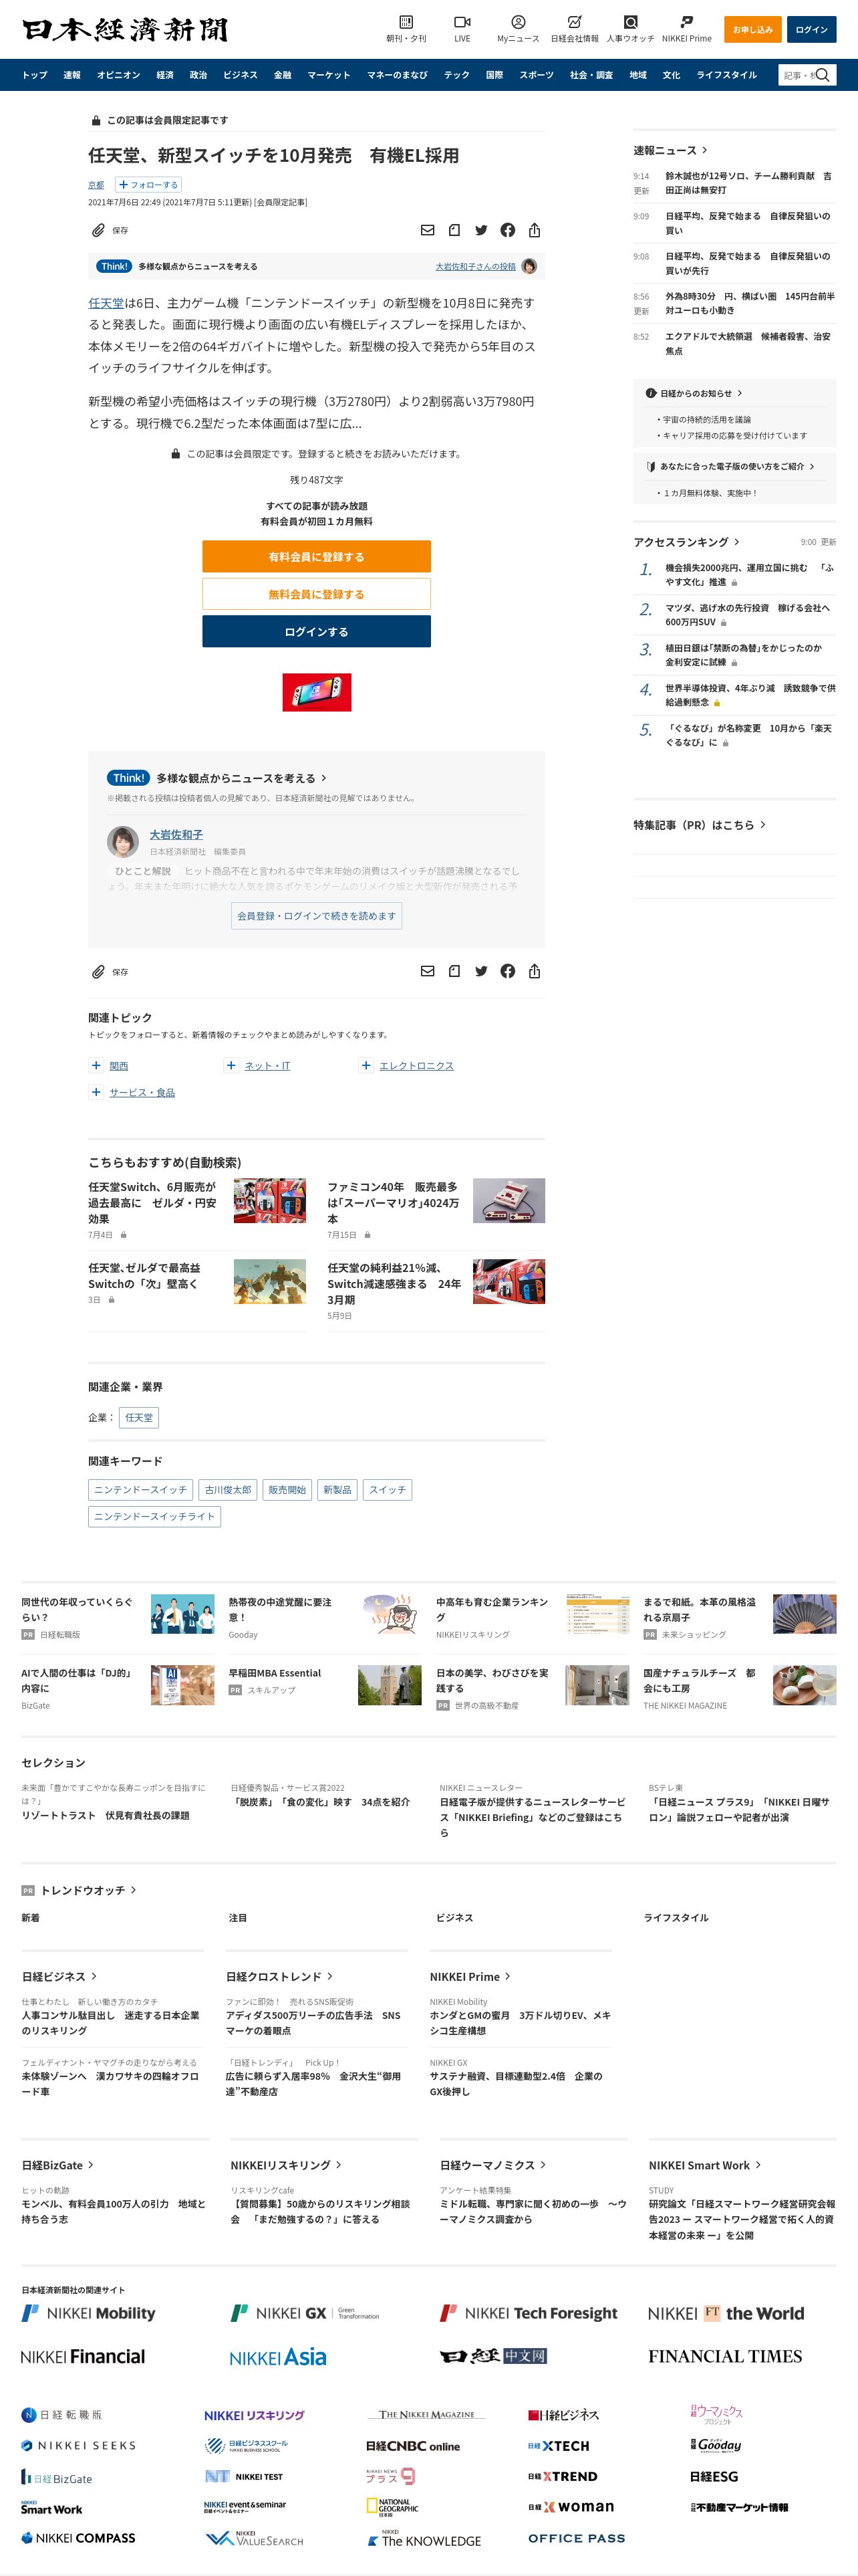The height and width of the screenshot is (2576, 858).
Task: Click 無料会員に登録する button
Action: pos(317,594)
